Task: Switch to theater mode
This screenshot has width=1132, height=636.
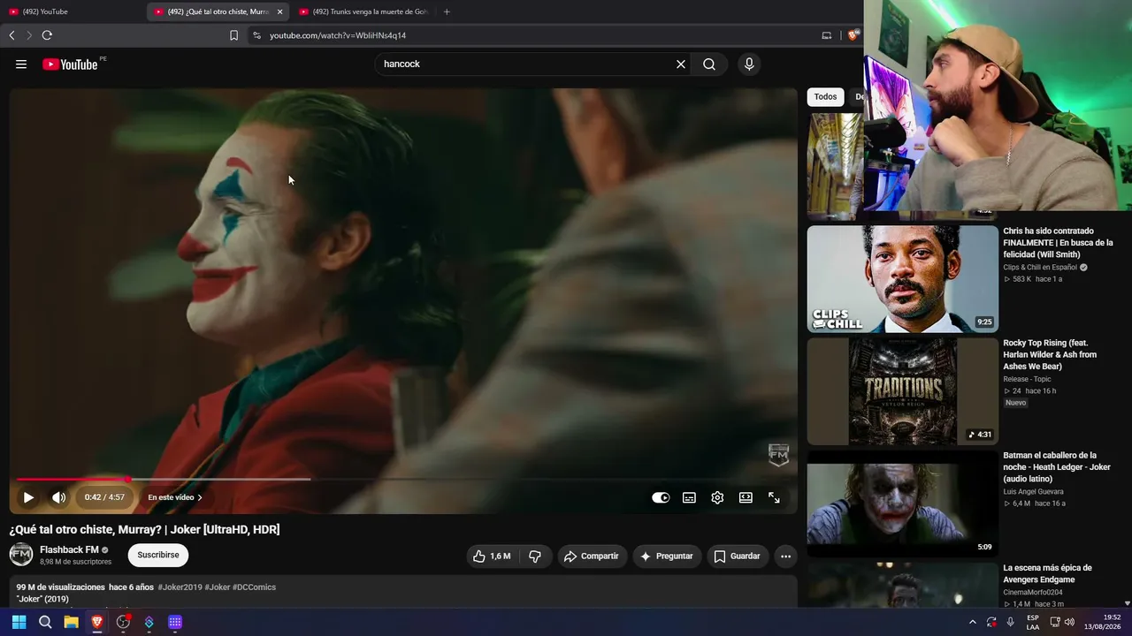Action: pyautogui.click(x=746, y=497)
